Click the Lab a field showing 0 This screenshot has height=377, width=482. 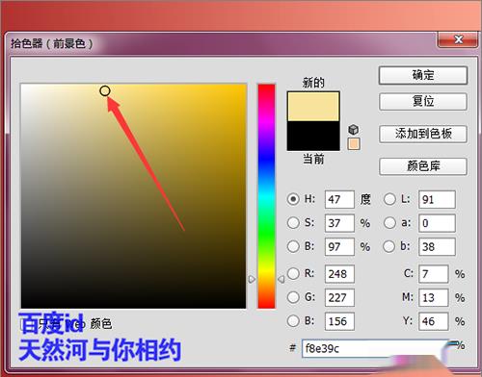click(437, 223)
